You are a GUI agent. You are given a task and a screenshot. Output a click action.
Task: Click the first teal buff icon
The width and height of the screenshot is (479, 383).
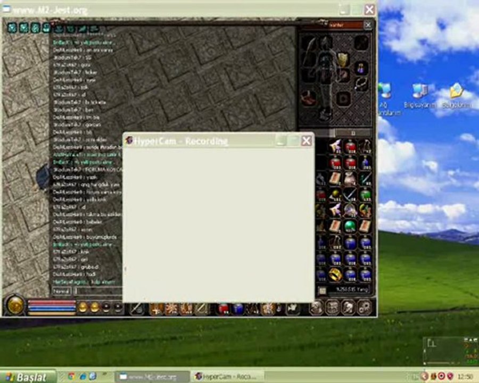pos(12,28)
